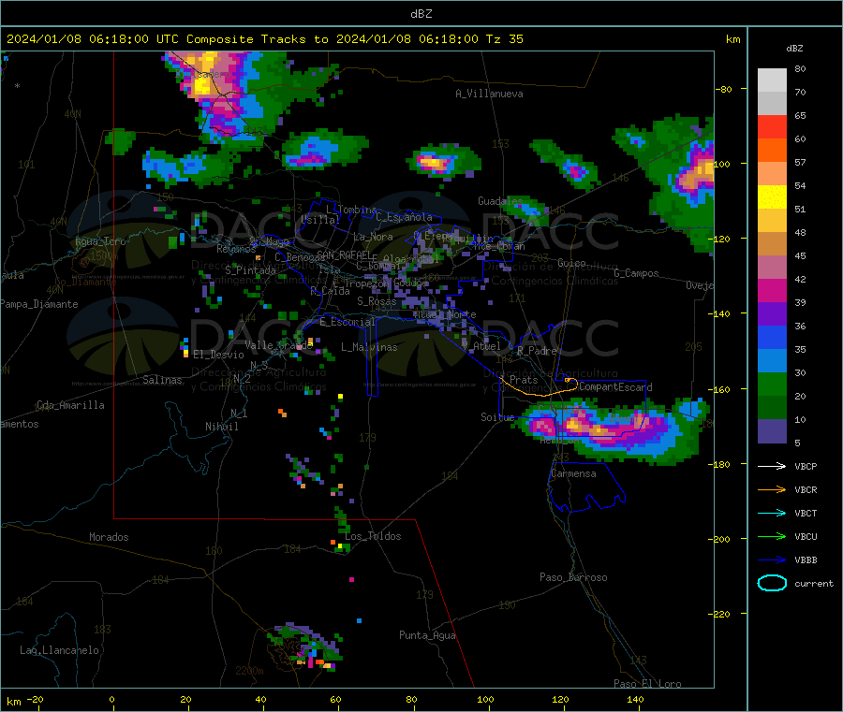
Task: Click the green VBCU arrow in legend
Action: 772,536
